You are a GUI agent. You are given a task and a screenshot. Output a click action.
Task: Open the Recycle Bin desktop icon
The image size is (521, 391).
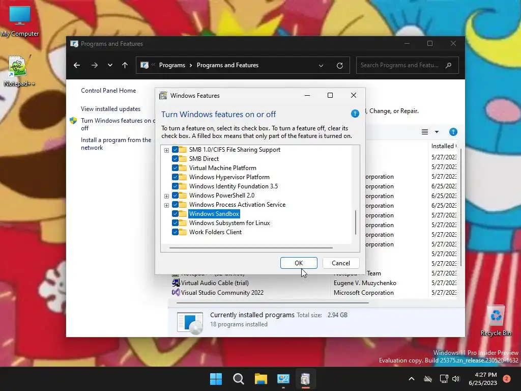496,321
